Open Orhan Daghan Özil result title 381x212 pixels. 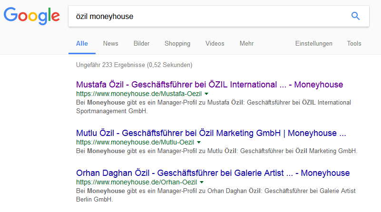point(213,173)
